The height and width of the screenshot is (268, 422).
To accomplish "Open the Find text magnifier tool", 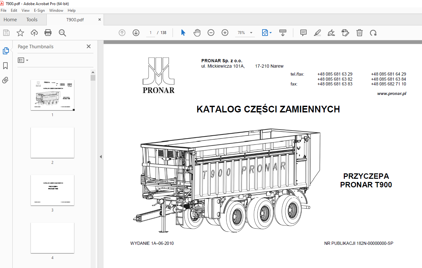I will point(62,33).
